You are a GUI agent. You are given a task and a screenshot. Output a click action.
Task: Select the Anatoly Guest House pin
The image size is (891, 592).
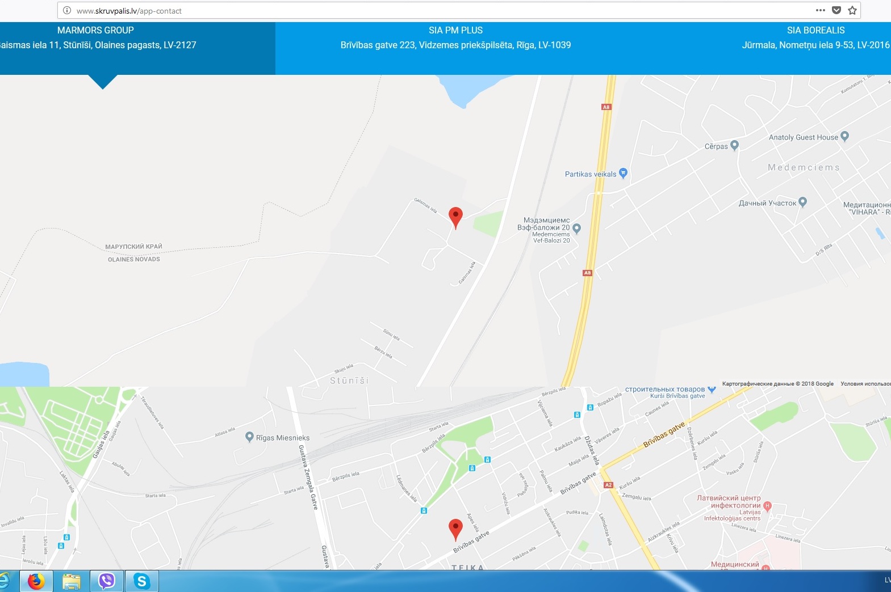pos(844,136)
